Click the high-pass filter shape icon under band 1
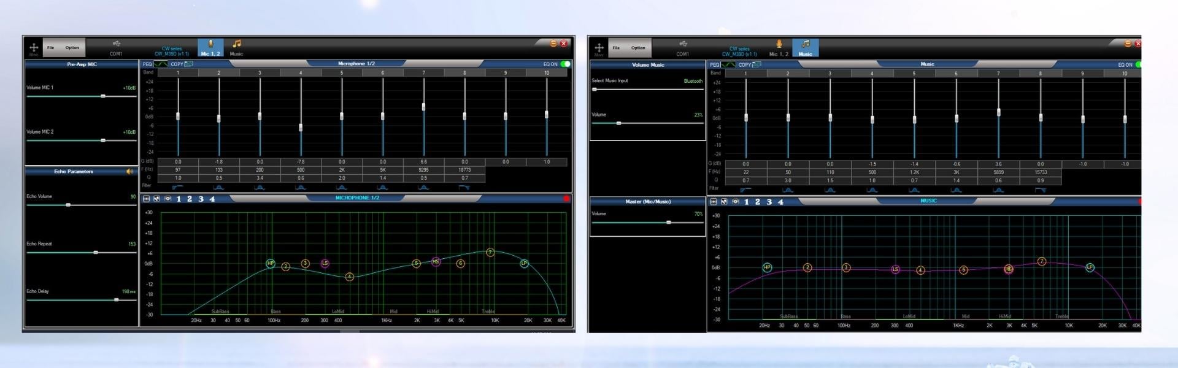The height and width of the screenshot is (368, 1178). click(178, 187)
